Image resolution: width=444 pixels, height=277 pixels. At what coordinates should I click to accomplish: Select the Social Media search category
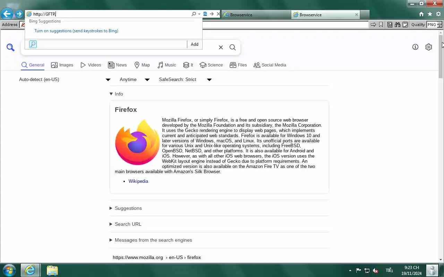pos(270,65)
